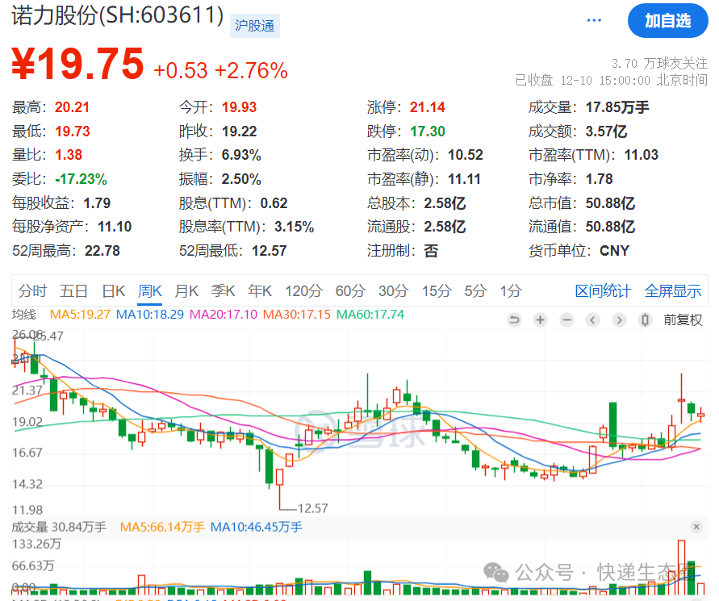
Task: Close the volume indicator panel with X
Action: point(696,527)
